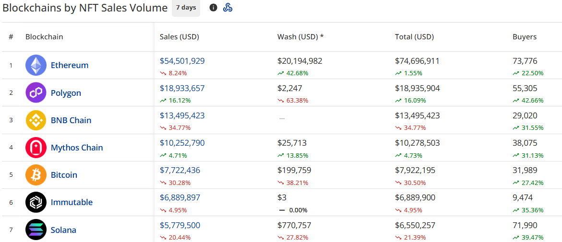Click Polygon sales figure $18,933,657
The width and height of the screenshot is (562, 242).
click(x=182, y=88)
